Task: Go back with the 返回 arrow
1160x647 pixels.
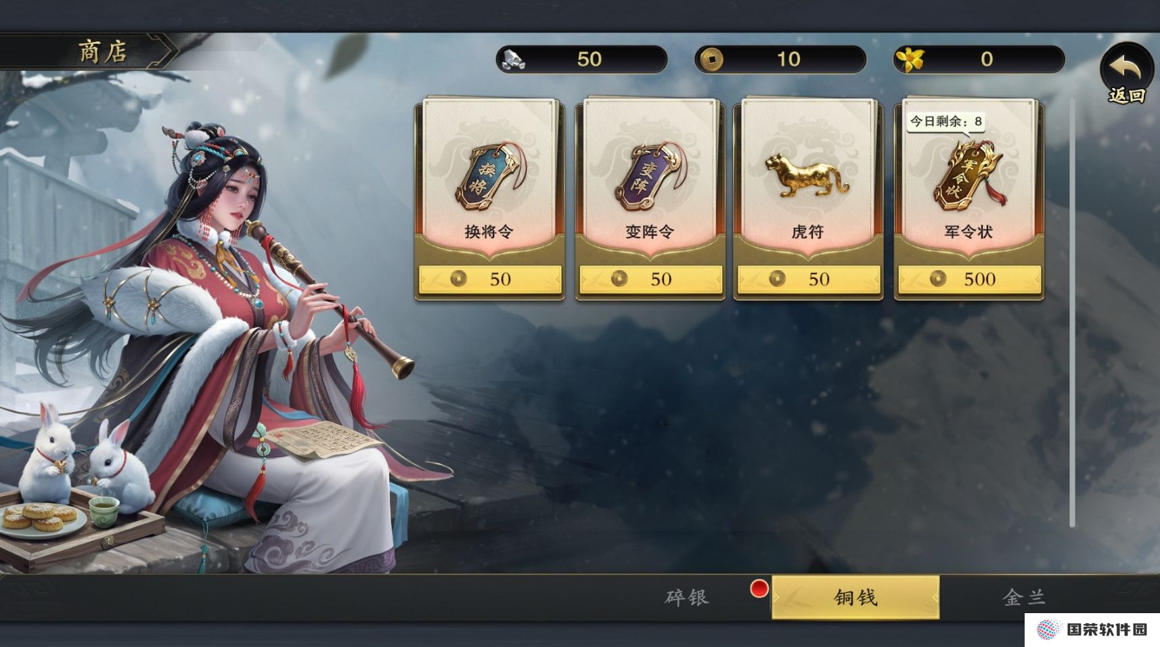Action: click(1126, 73)
